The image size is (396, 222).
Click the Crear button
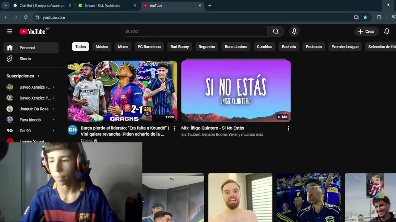tap(366, 31)
